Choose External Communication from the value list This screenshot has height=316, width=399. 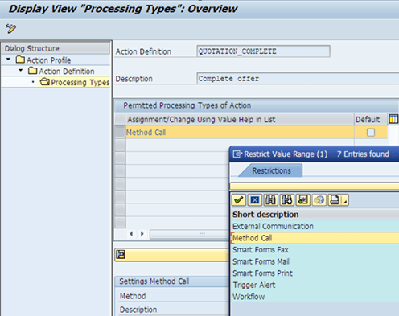pos(273,226)
